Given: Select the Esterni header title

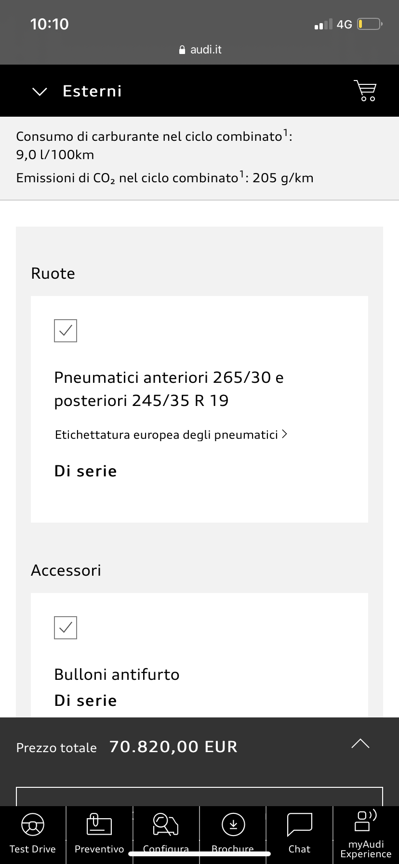Looking at the screenshot, I should tap(93, 91).
